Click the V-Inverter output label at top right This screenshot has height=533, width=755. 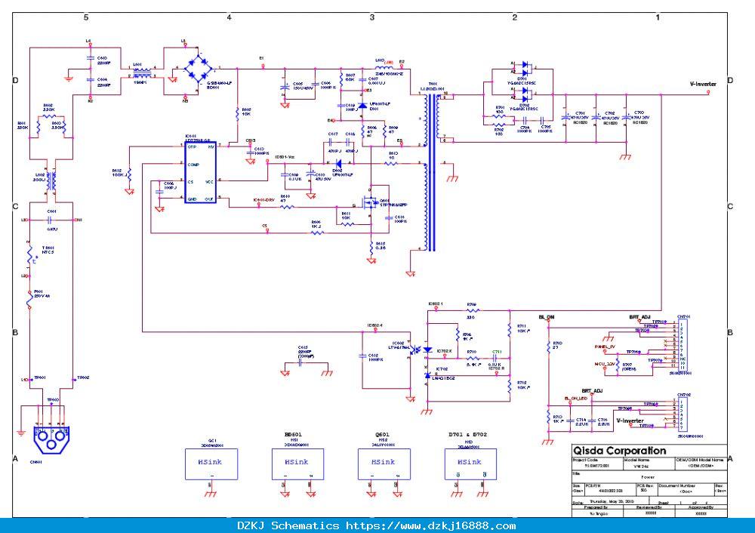pos(702,84)
